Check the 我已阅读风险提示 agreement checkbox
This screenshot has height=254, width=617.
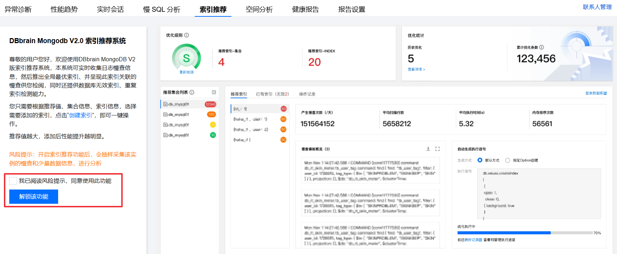click(x=13, y=181)
